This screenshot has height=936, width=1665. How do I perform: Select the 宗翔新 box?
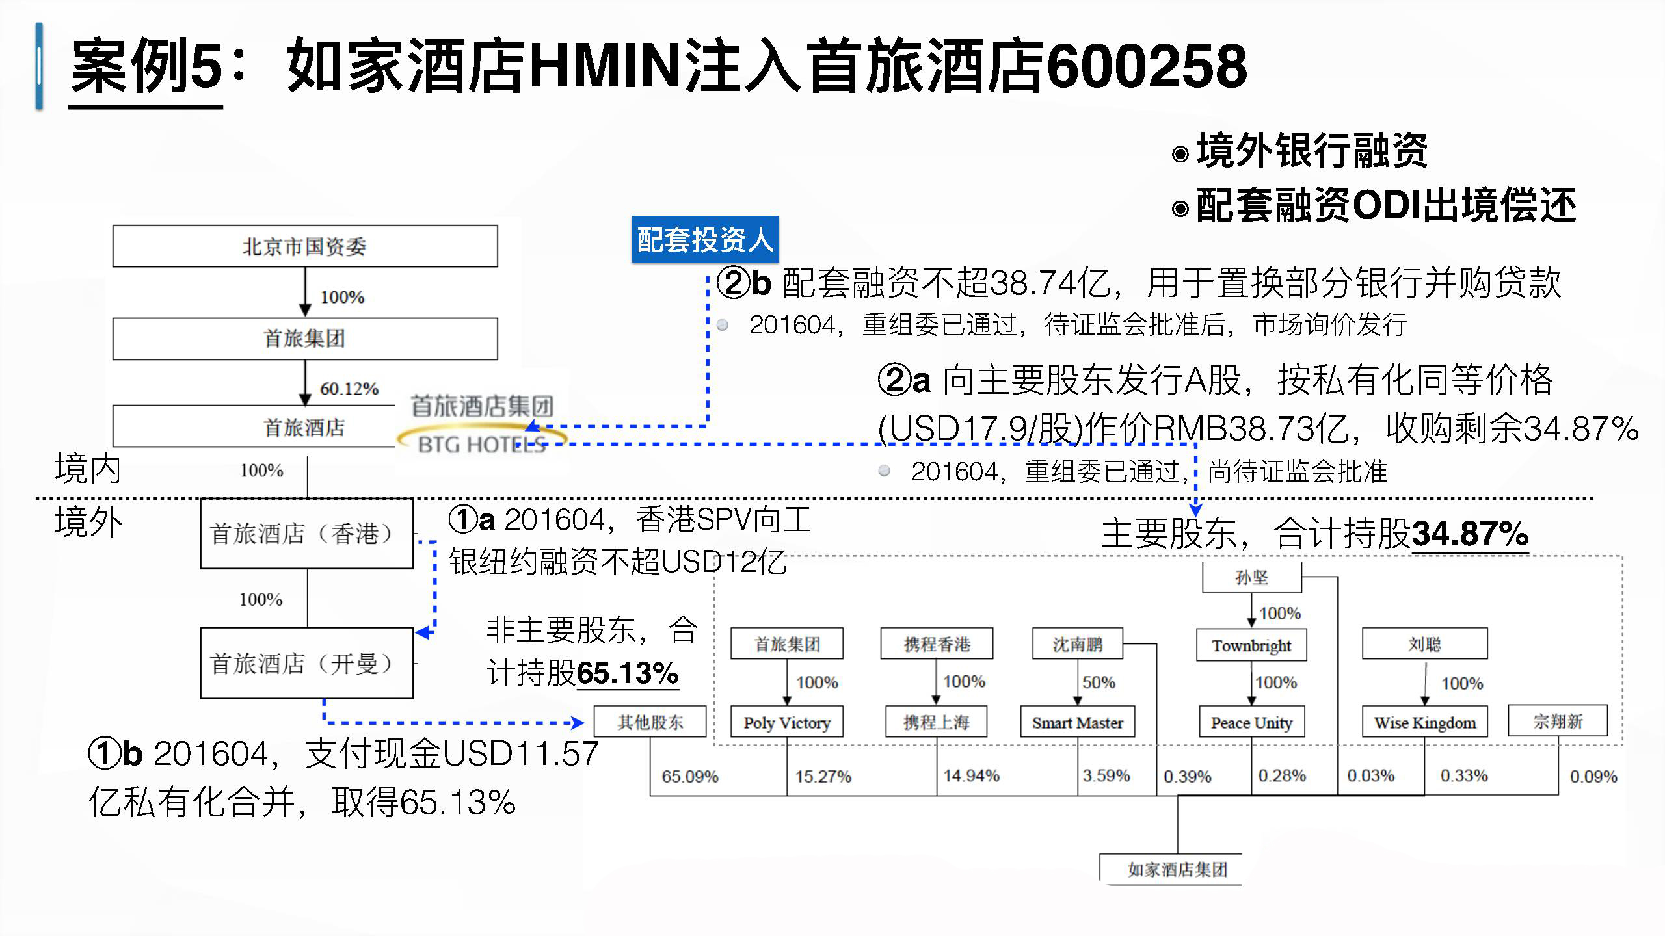click(1558, 721)
